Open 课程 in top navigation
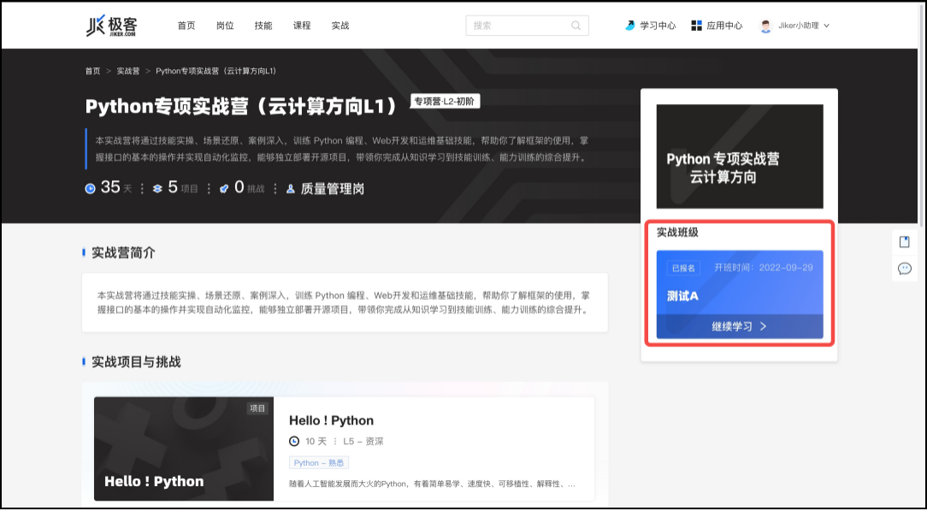 pyautogui.click(x=302, y=26)
